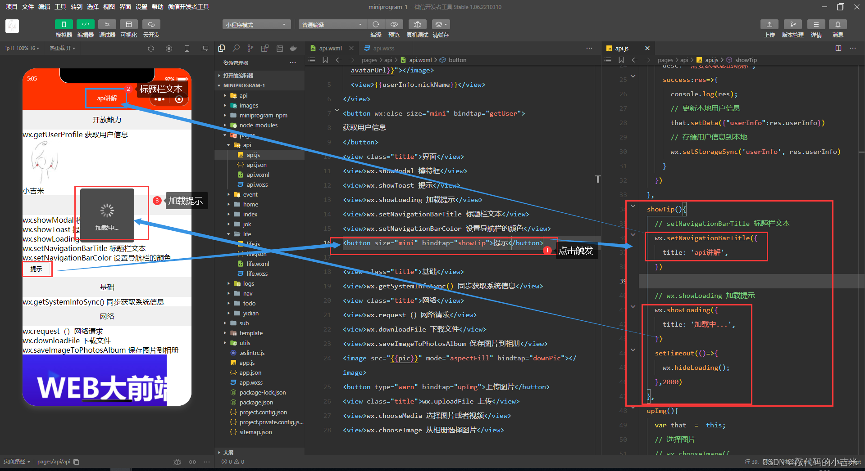Open the details (详情) panel

(816, 24)
